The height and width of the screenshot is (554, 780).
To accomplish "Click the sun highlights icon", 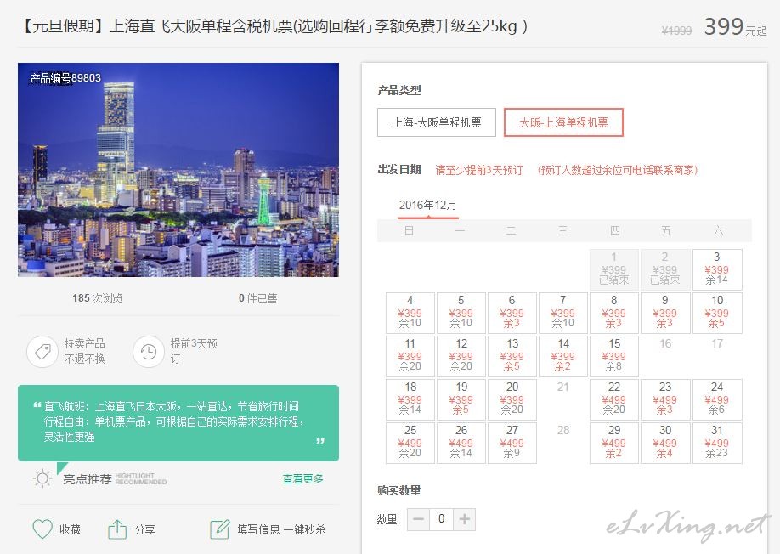I will click(42, 479).
